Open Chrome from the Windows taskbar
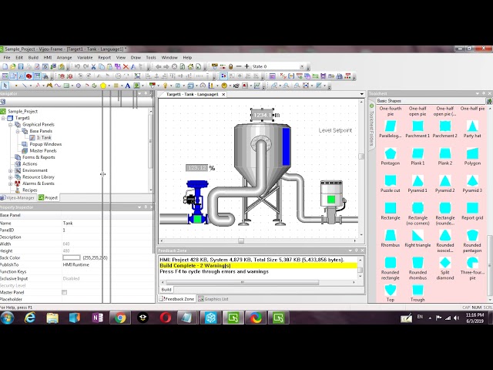493x370 pixels. pos(120,318)
